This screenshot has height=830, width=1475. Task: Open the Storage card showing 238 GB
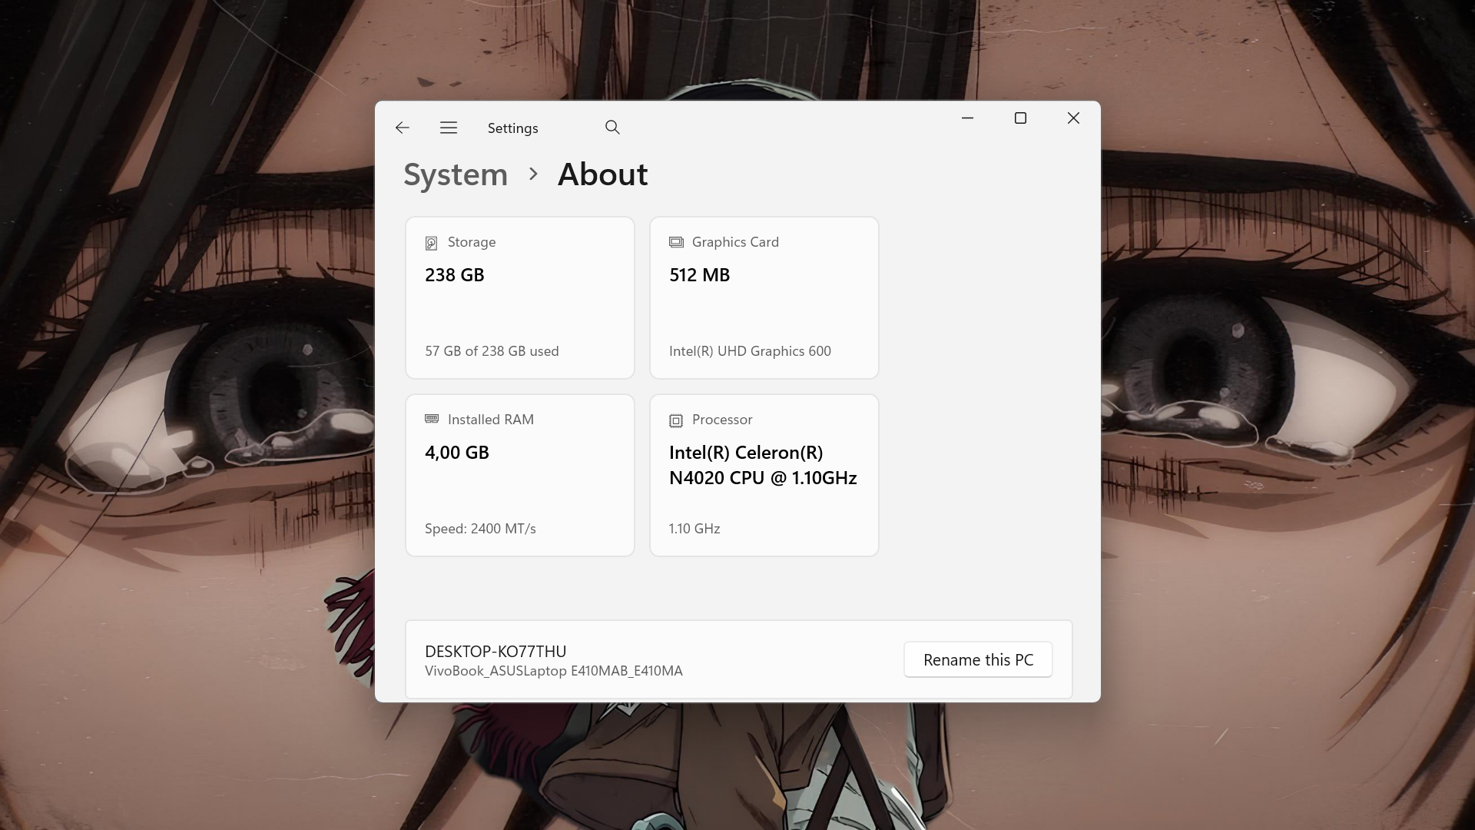[x=520, y=297]
